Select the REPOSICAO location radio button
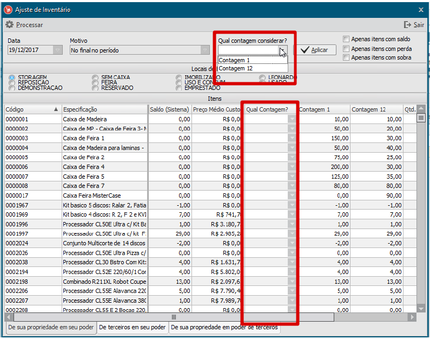 tap(12, 83)
